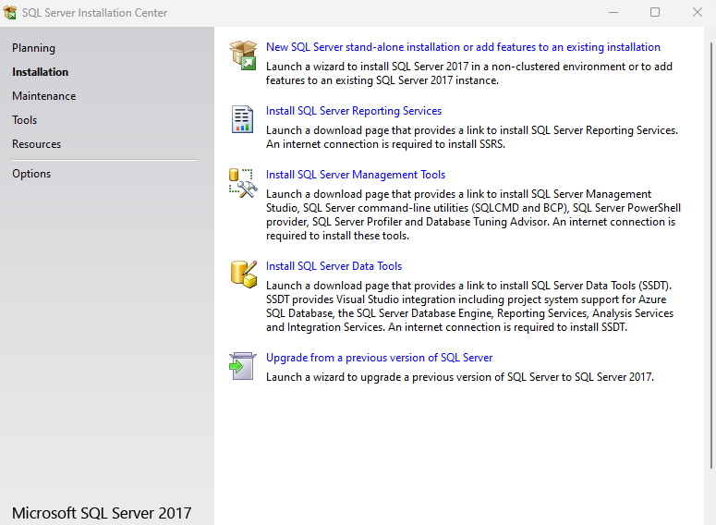This screenshot has width=716, height=525.
Task: Close the SQL Server Installation Center
Action: (697, 12)
